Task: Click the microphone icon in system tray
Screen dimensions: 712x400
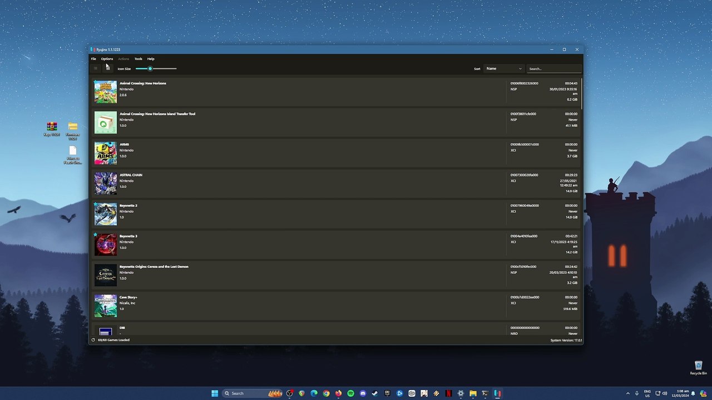Action: (x=637, y=393)
